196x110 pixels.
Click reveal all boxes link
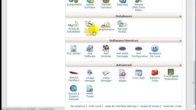(x=149, y=106)
